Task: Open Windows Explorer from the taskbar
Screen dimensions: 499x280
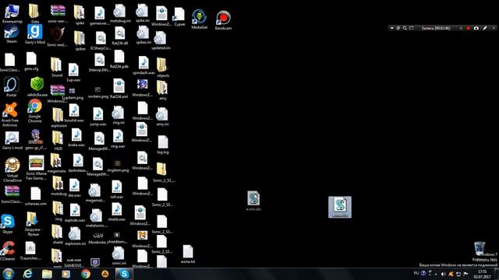Action: 47,274
